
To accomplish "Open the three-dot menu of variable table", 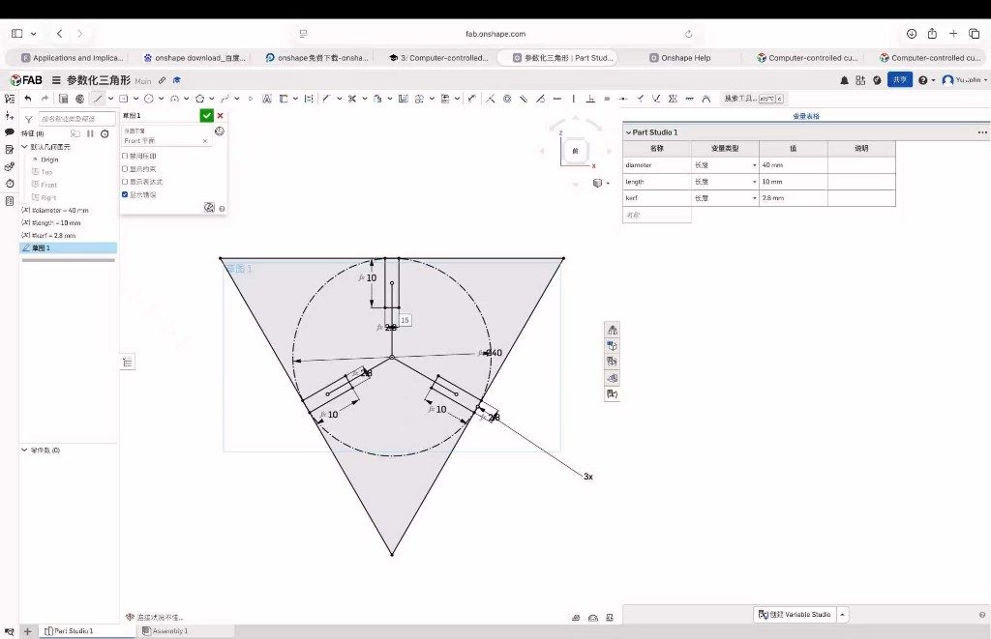I will pos(981,132).
